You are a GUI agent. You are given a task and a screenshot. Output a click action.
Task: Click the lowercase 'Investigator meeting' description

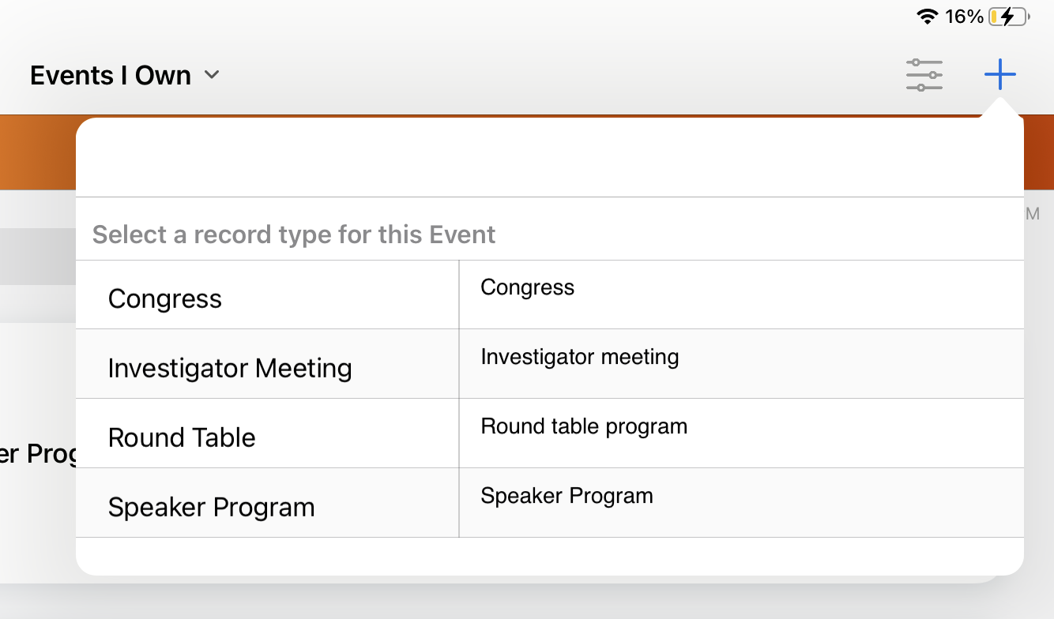[579, 357]
